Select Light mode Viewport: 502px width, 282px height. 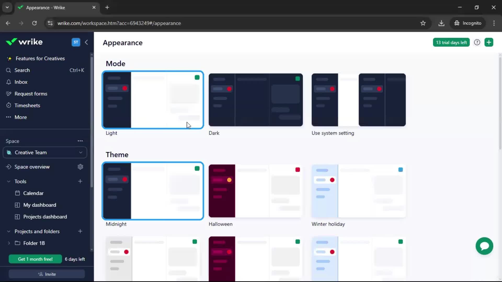(153, 100)
